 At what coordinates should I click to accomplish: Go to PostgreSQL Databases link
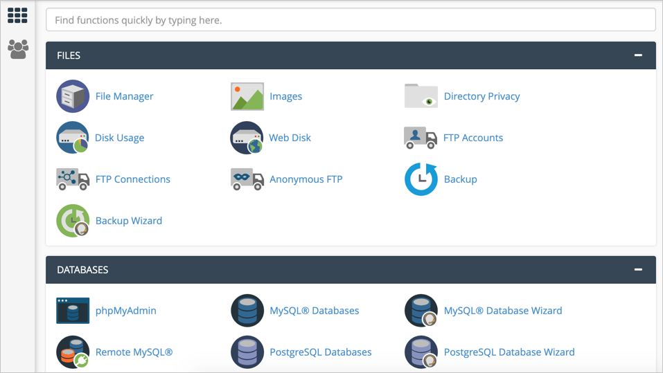(x=321, y=352)
